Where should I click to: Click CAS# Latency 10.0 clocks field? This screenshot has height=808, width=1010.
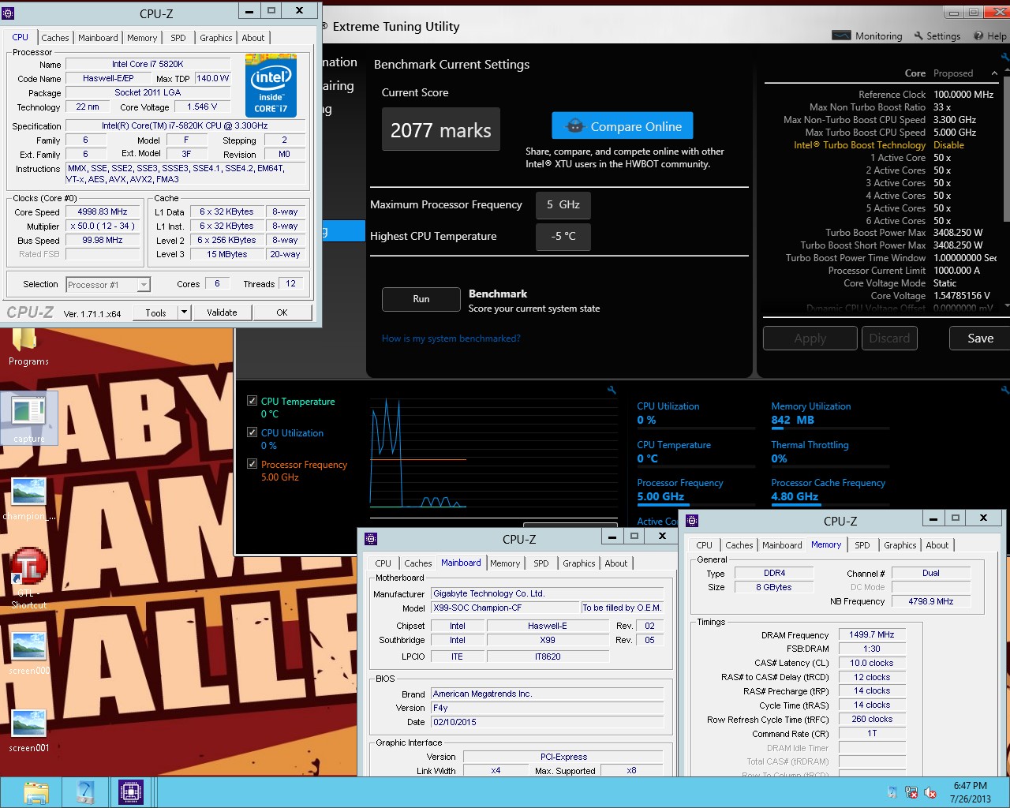[x=872, y=663]
